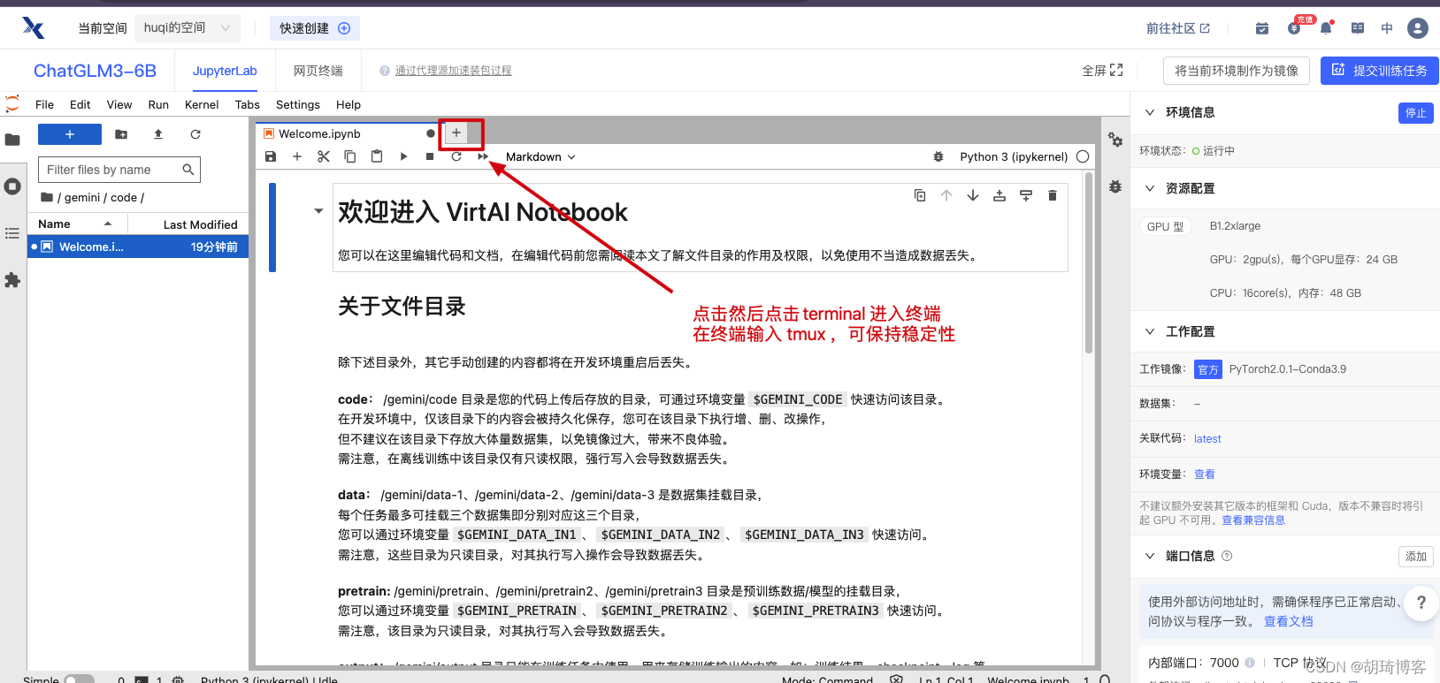This screenshot has height=683, width=1440.
Task: Open 快速创建 quick create button
Action: (x=315, y=28)
